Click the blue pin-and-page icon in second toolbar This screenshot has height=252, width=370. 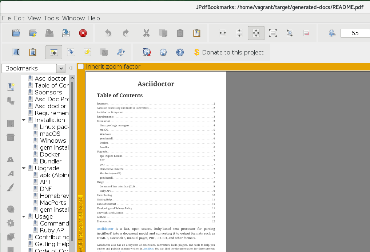[x=121, y=52]
